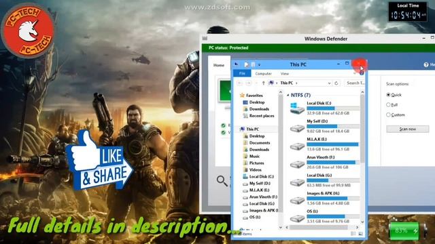This screenshot has width=435, height=244.
Task: Click the Explorer forward arrow
Action: click(249, 83)
